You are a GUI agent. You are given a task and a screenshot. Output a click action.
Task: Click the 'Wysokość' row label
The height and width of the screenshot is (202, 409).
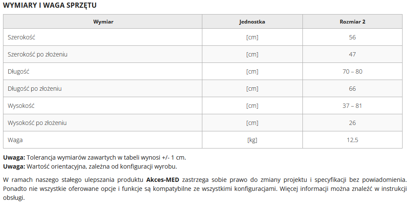point(21,106)
